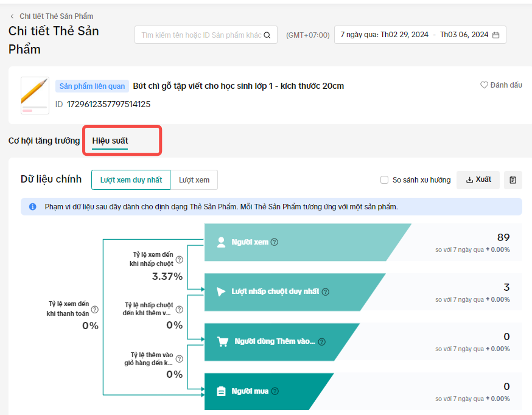Image resolution: width=532 pixels, height=415 pixels.
Task: Select the Hiệu suất tab
Action: pos(110,141)
